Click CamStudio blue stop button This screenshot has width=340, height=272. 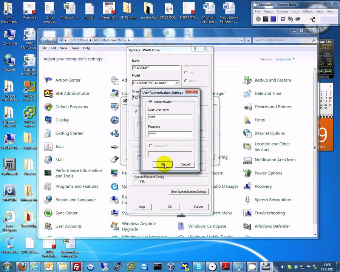[273, 19]
